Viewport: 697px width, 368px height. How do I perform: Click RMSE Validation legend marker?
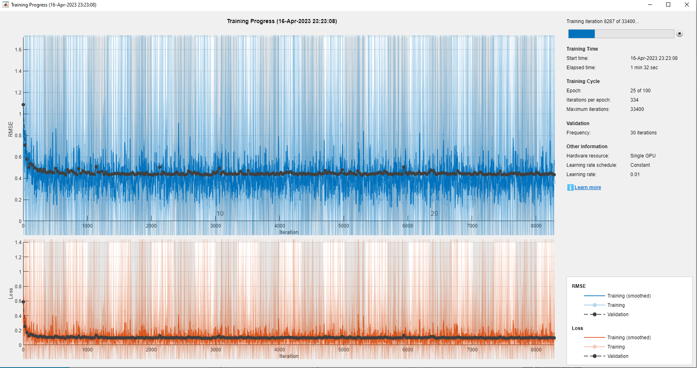[x=594, y=315]
